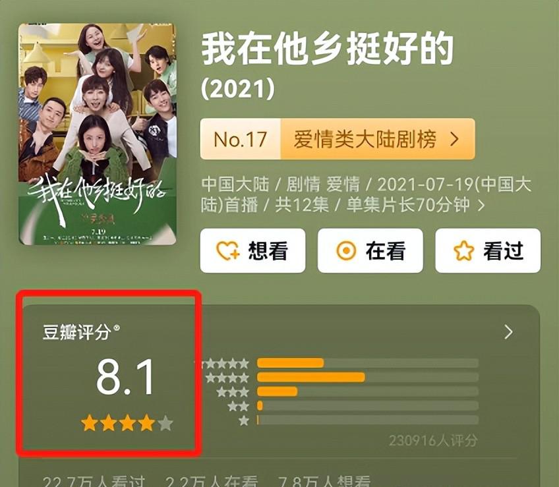This screenshot has width=559, height=487.
Task: Tap the 230916人评分 count
Action: pyautogui.click(x=433, y=441)
